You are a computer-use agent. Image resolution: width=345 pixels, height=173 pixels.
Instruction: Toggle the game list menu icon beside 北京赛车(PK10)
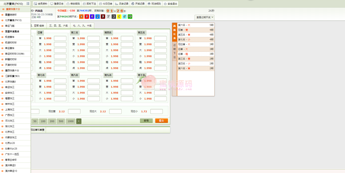28,3
